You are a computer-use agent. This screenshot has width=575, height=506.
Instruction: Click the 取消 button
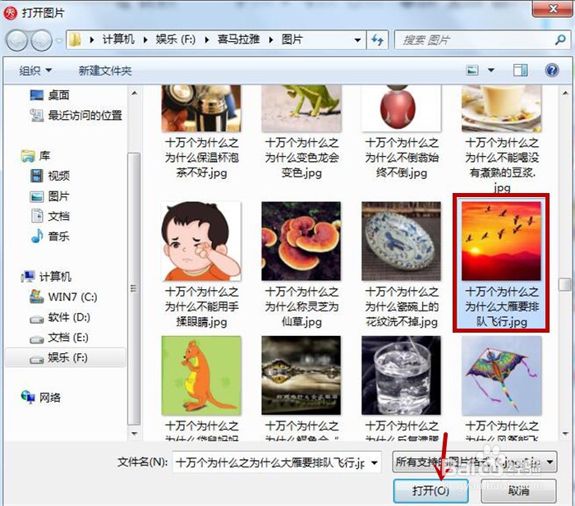coord(518,490)
